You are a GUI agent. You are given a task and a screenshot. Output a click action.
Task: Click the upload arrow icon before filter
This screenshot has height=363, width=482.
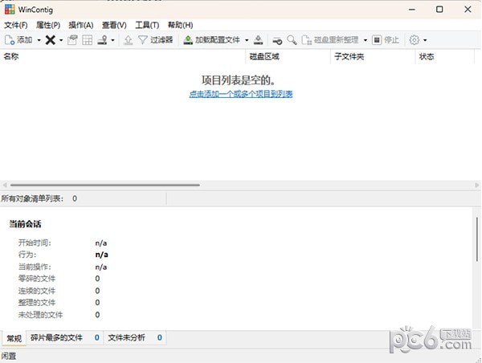(129, 40)
